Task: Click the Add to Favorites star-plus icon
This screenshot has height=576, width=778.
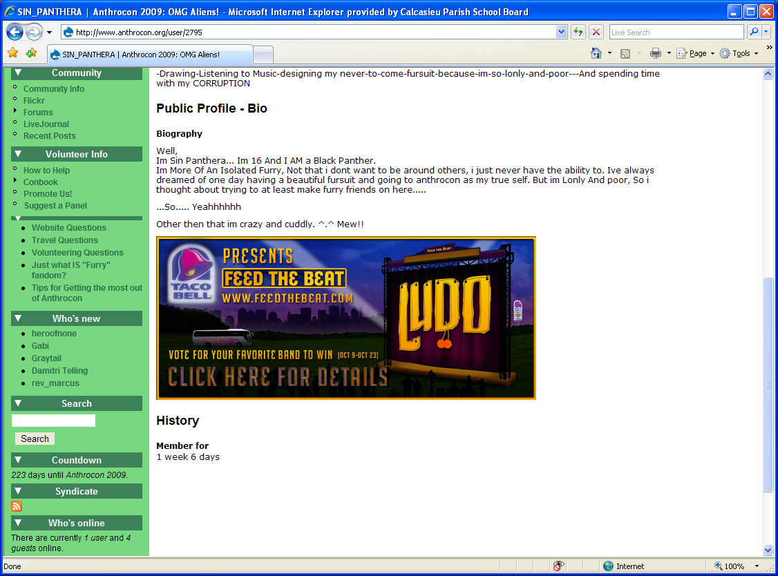Action: [x=31, y=53]
